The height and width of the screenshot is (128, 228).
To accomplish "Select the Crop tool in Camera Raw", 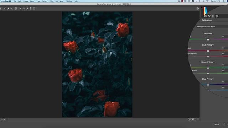I will pyautogui.click(x=16, y=9).
